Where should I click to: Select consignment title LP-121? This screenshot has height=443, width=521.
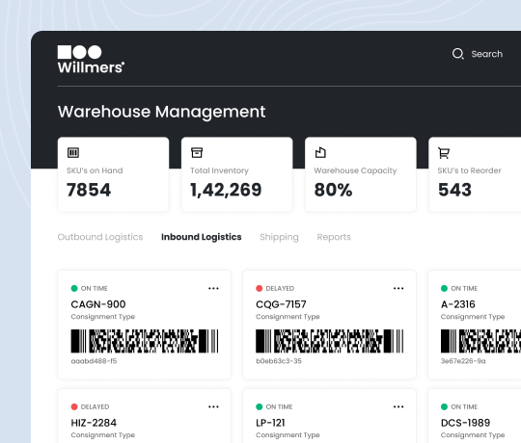pyautogui.click(x=270, y=423)
